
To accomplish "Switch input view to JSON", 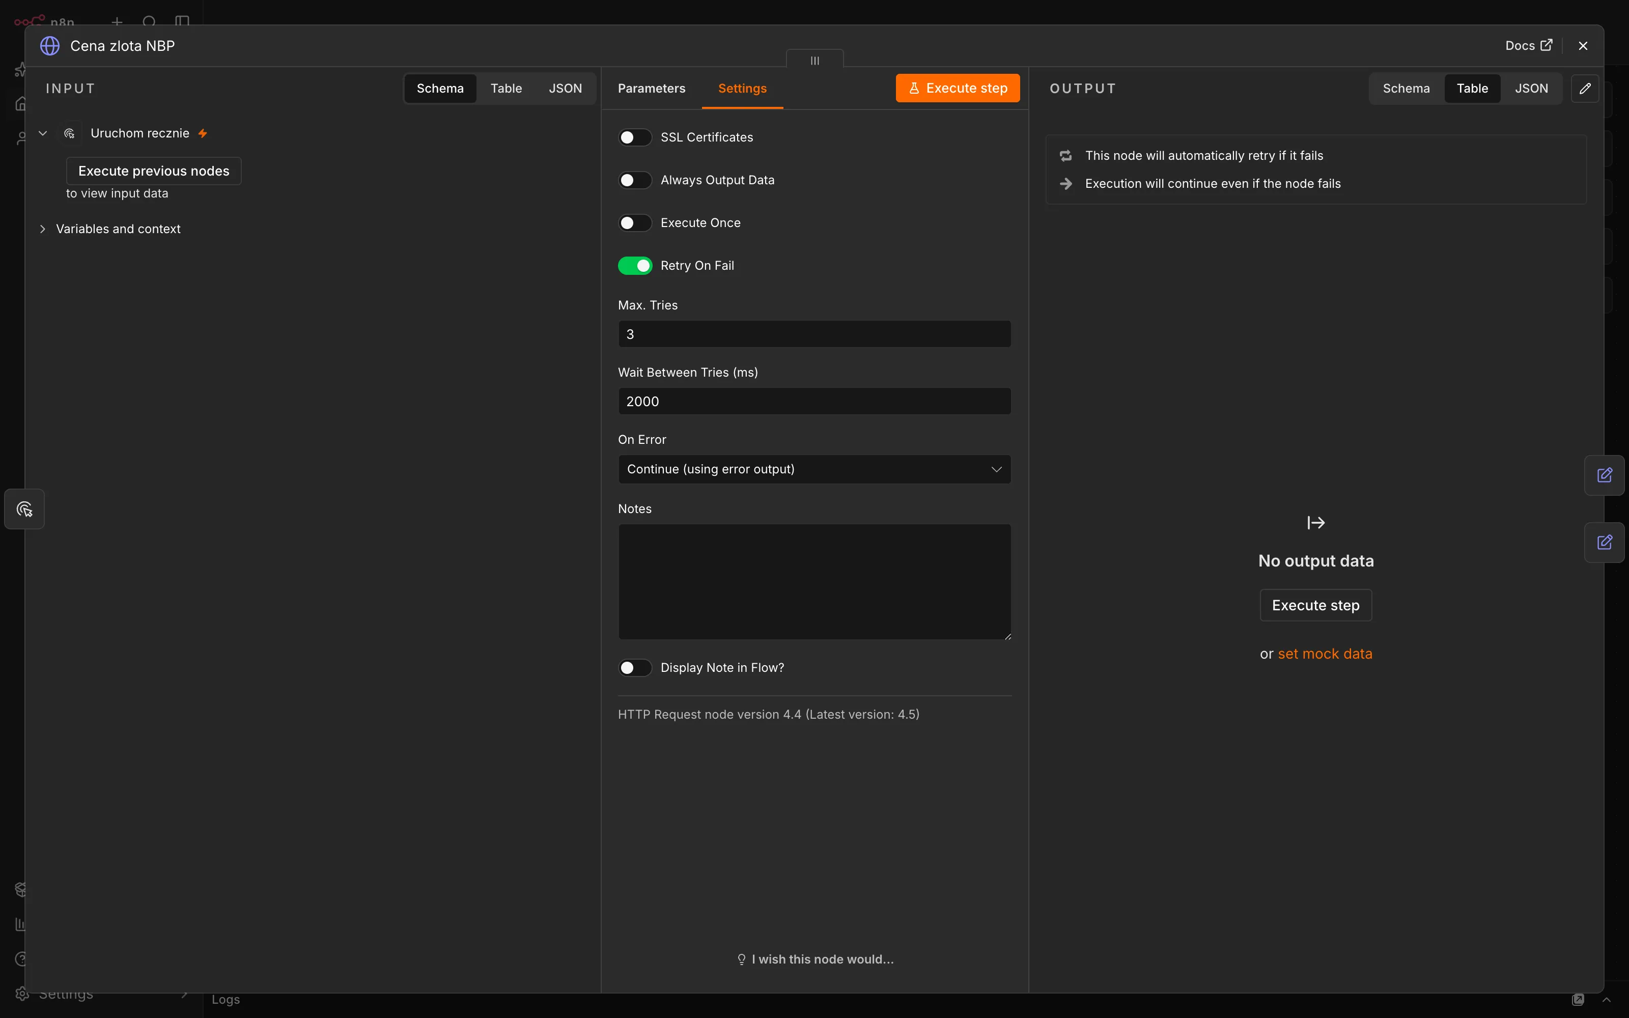I will (565, 88).
